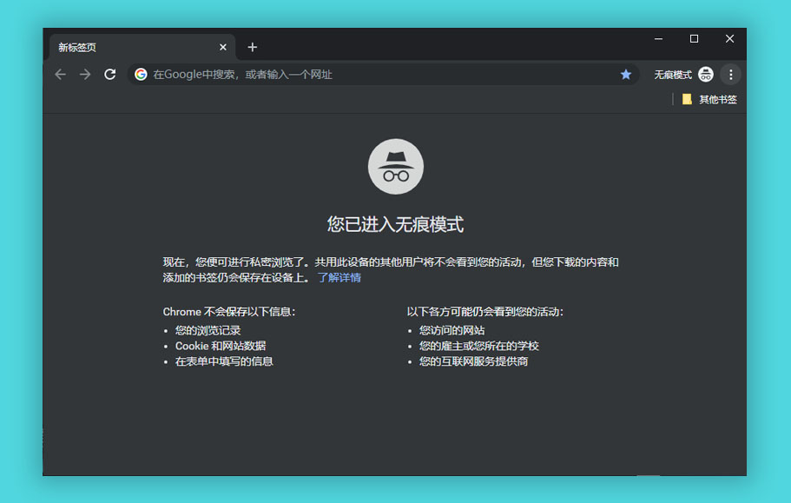The width and height of the screenshot is (791, 503).
Task: Click the large incognito hat-and-glasses graphic
Action: coord(397,166)
